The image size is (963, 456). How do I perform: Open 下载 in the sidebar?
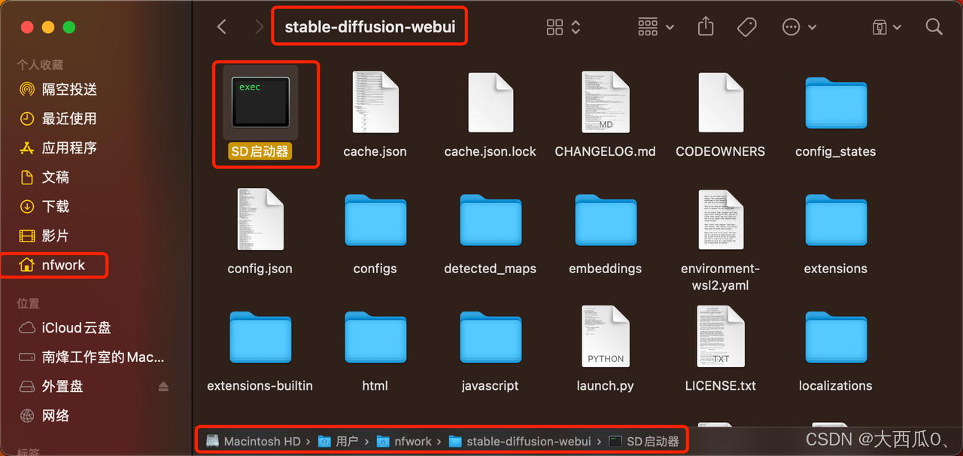pyautogui.click(x=44, y=206)
